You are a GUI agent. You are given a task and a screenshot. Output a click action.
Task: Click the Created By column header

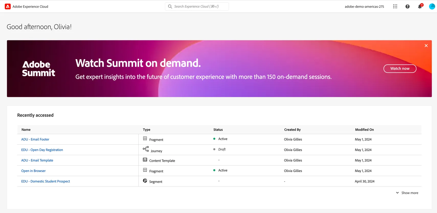point(293,130)
